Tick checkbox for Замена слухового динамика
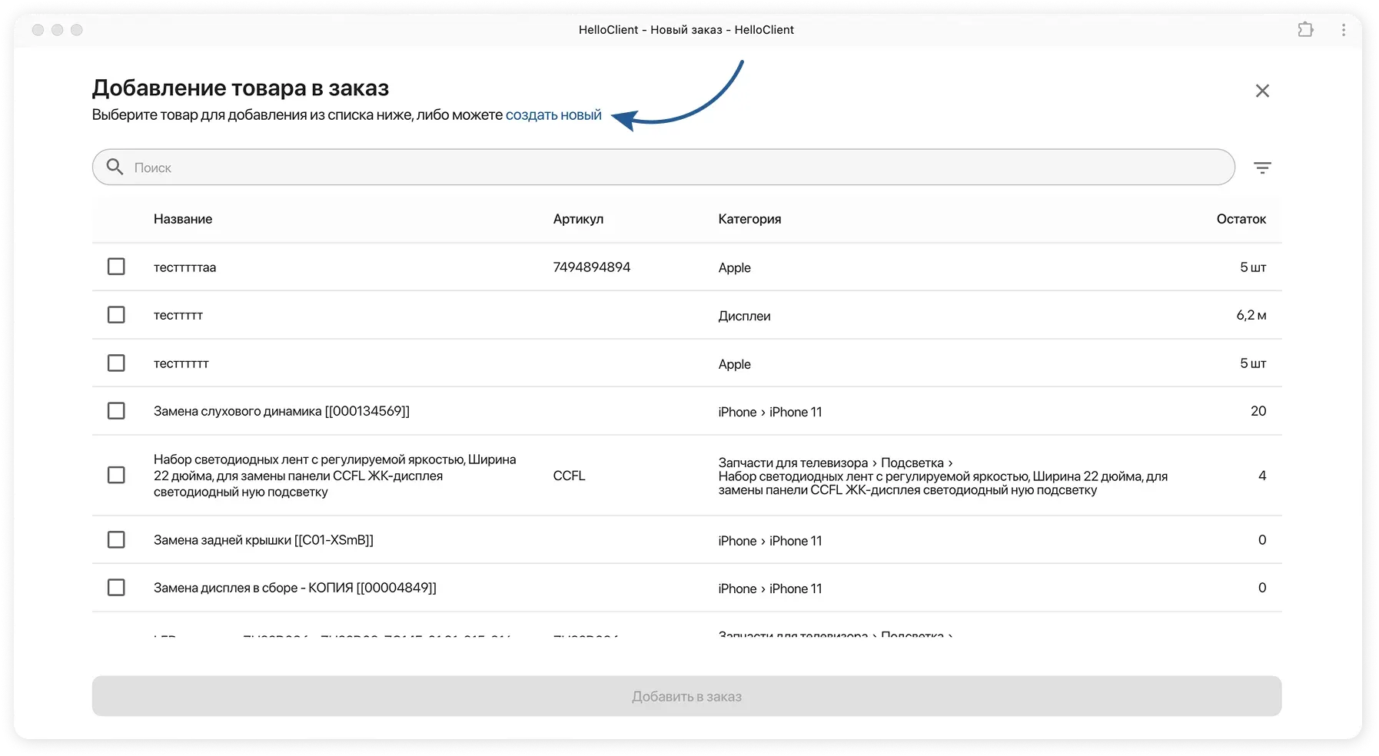 click(116, 411)
